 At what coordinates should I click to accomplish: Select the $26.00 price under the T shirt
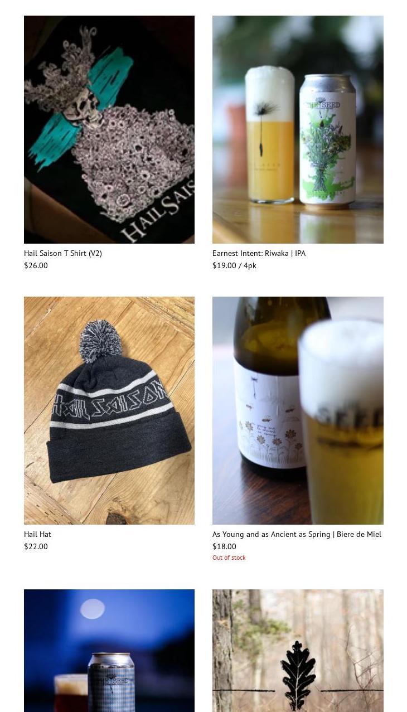tap(36, 265)
